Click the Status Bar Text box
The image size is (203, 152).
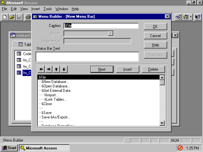(x=87, y=57)
